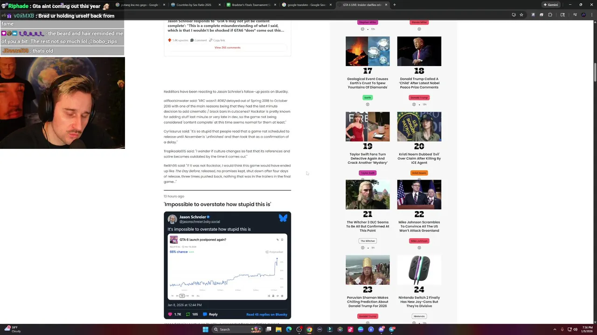Select the Earth tag
This screenshot has height=335, width=597.
point(368,98)
